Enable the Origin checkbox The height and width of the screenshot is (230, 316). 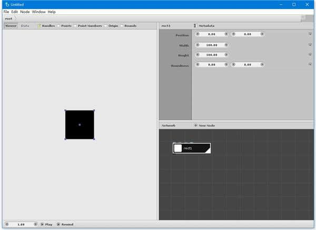[x=106, y=25]
